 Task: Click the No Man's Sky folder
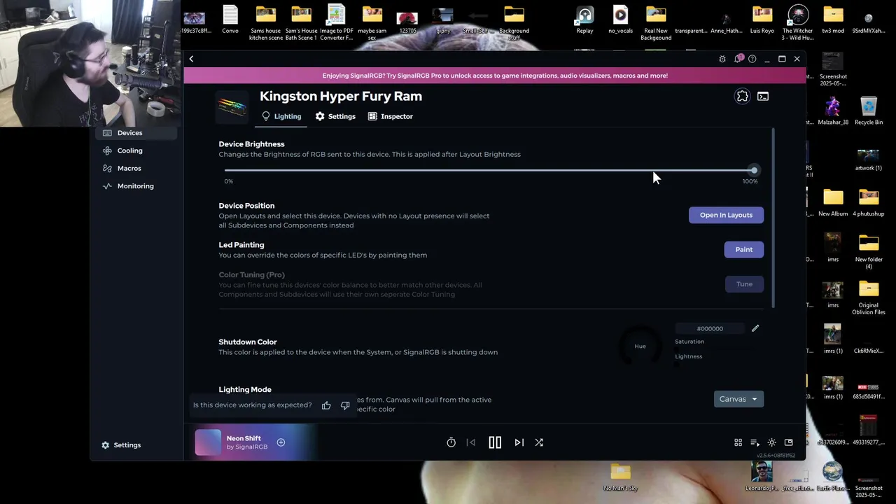tap(621, 477)
